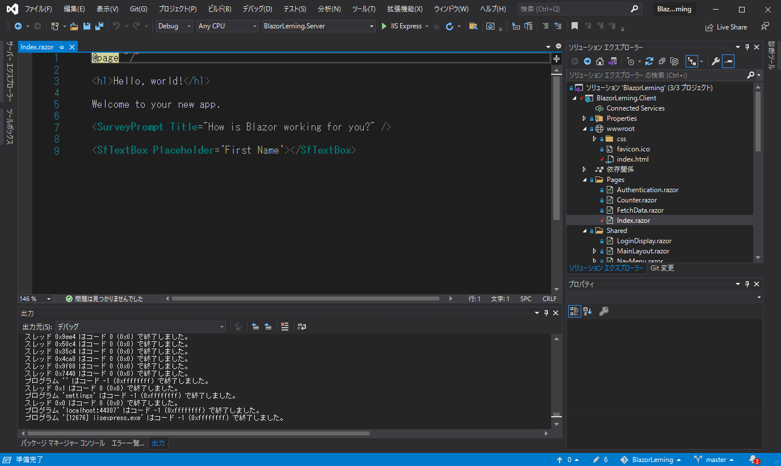
Task: Switch to the エラー一覧 tab
Action: [128, 443]
